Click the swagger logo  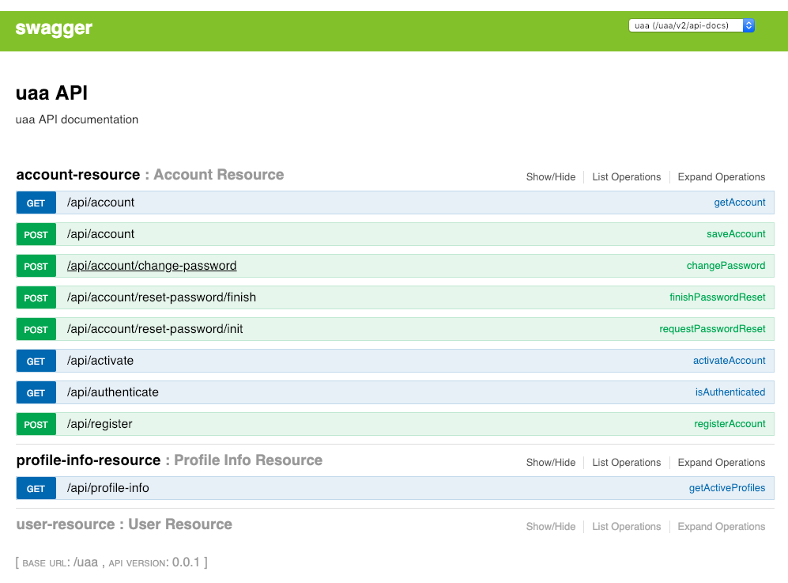pos(54,28)
